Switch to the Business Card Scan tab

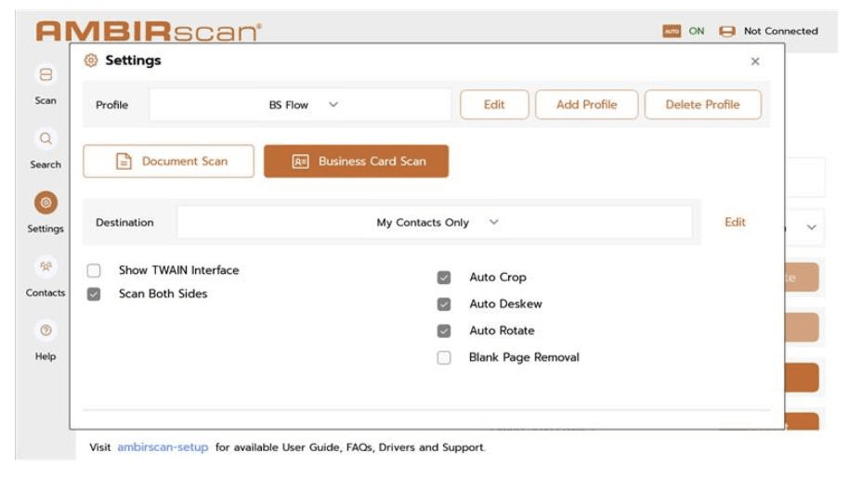pos(357,162)
